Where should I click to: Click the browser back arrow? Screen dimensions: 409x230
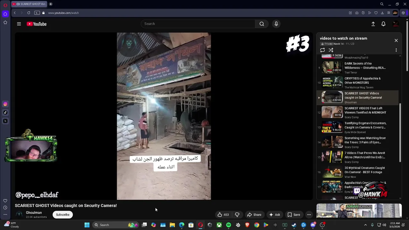click(15, 13)
